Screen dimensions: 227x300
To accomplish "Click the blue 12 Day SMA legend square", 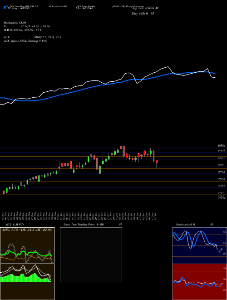I will (x=5, y=7).
